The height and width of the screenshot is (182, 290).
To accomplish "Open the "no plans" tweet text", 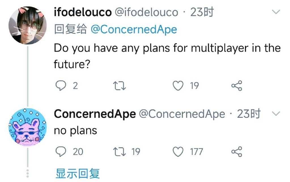I will coord(76,131).
